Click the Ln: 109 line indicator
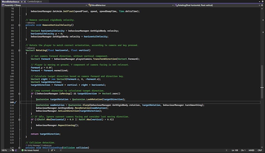Screen dimensions: 265x153 (235, 150)
